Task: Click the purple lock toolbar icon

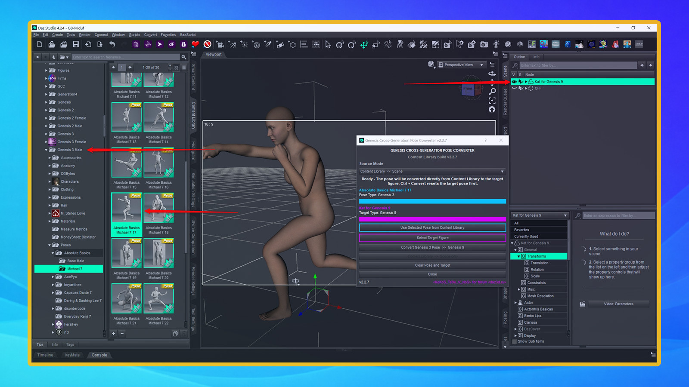Action: pos(183,44)
